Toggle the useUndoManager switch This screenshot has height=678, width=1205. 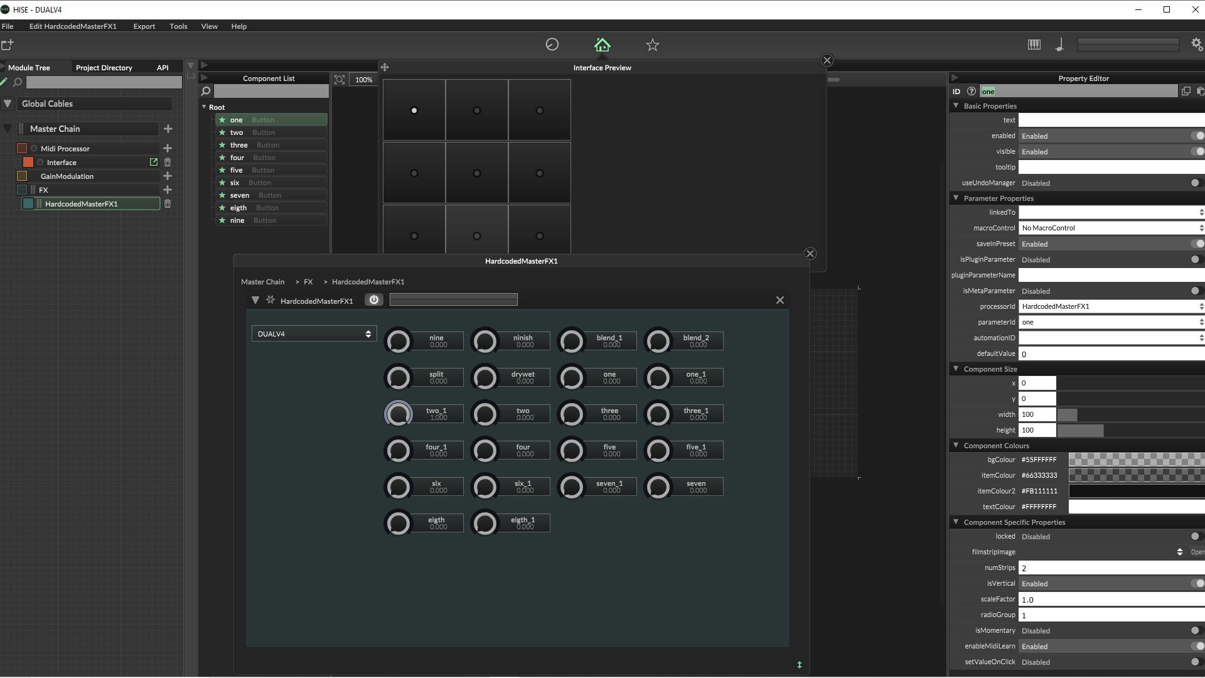pos(1196,183)
